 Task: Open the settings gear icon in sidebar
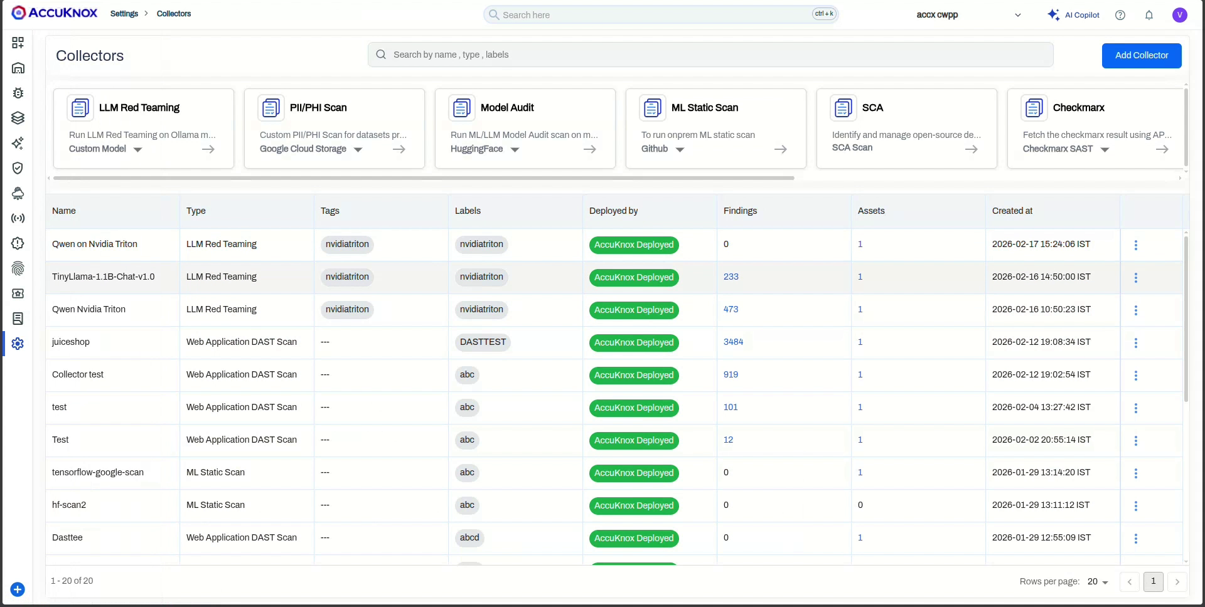pyautogui.click(x=18, y=344)
